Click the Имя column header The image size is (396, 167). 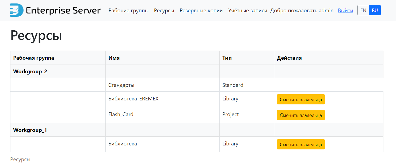[114, 58]
